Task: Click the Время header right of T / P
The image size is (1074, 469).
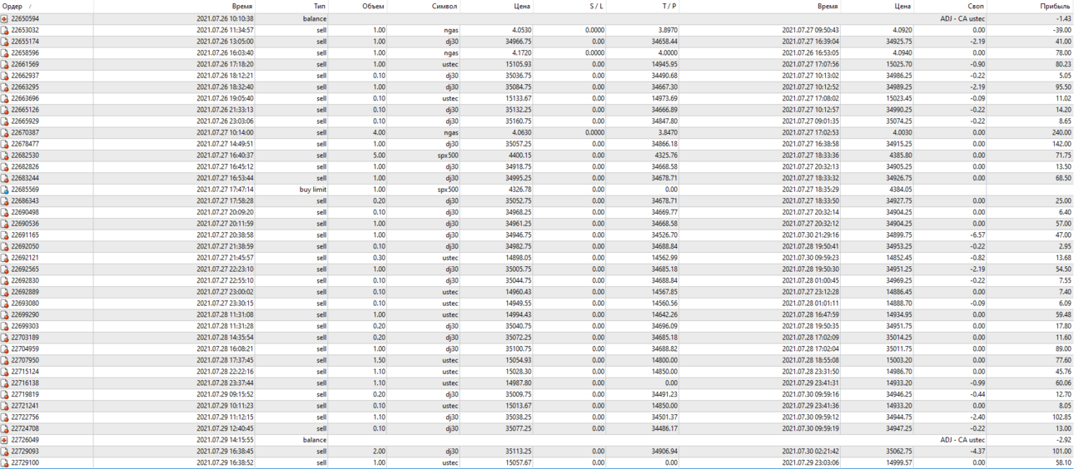Action: tap(828, 6)
